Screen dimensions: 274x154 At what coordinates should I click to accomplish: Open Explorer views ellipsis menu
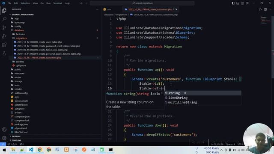tap(97, 9)
